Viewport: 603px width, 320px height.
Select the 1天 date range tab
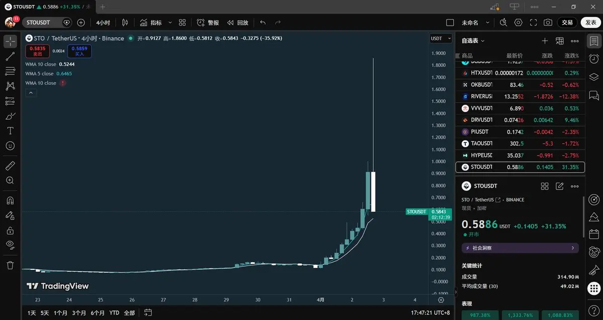[x=32, y=312]
